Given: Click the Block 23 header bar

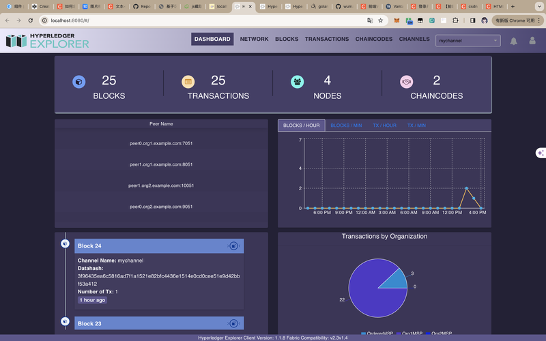Looking at the screenshot, I should [159, 323].
